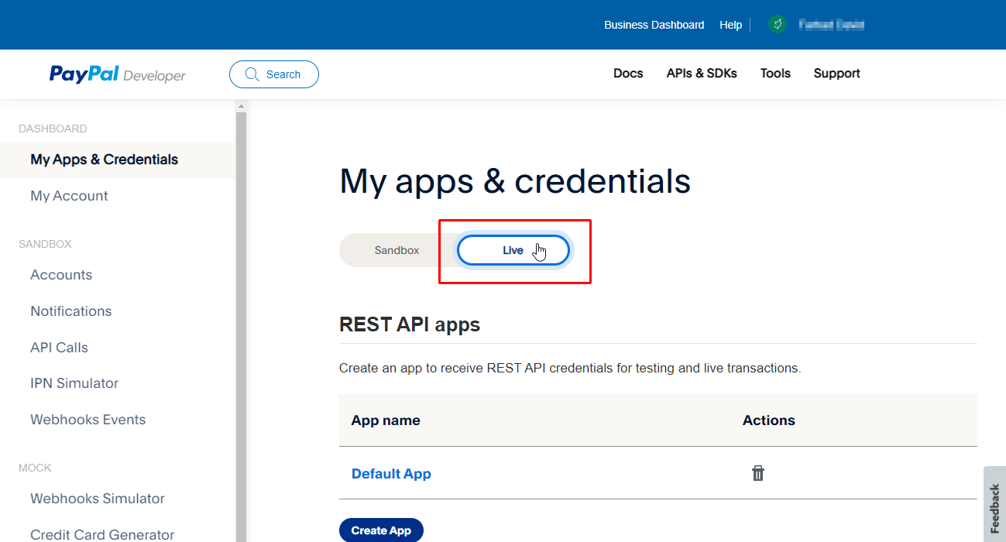Click the App name column header
Image resolution: width=1006 pixels, height=542 pixels.
(386, 420)
